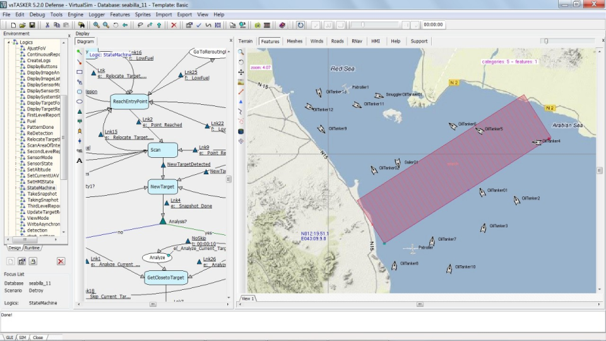Click the zoom-in magnifier in the main toolbar
Screen dimensions: 606x341
tap(97, 25)
